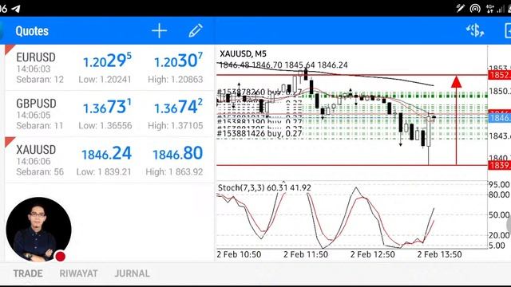Select the GBPUSD quote row
Screen dimensions: 511x287
109,114
